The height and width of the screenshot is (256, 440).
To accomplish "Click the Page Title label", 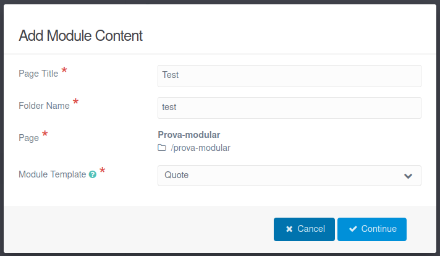I will click(38, 74).
